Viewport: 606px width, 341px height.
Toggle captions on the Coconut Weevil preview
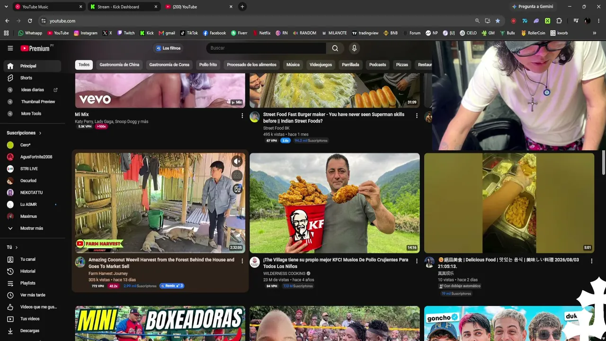237,175
